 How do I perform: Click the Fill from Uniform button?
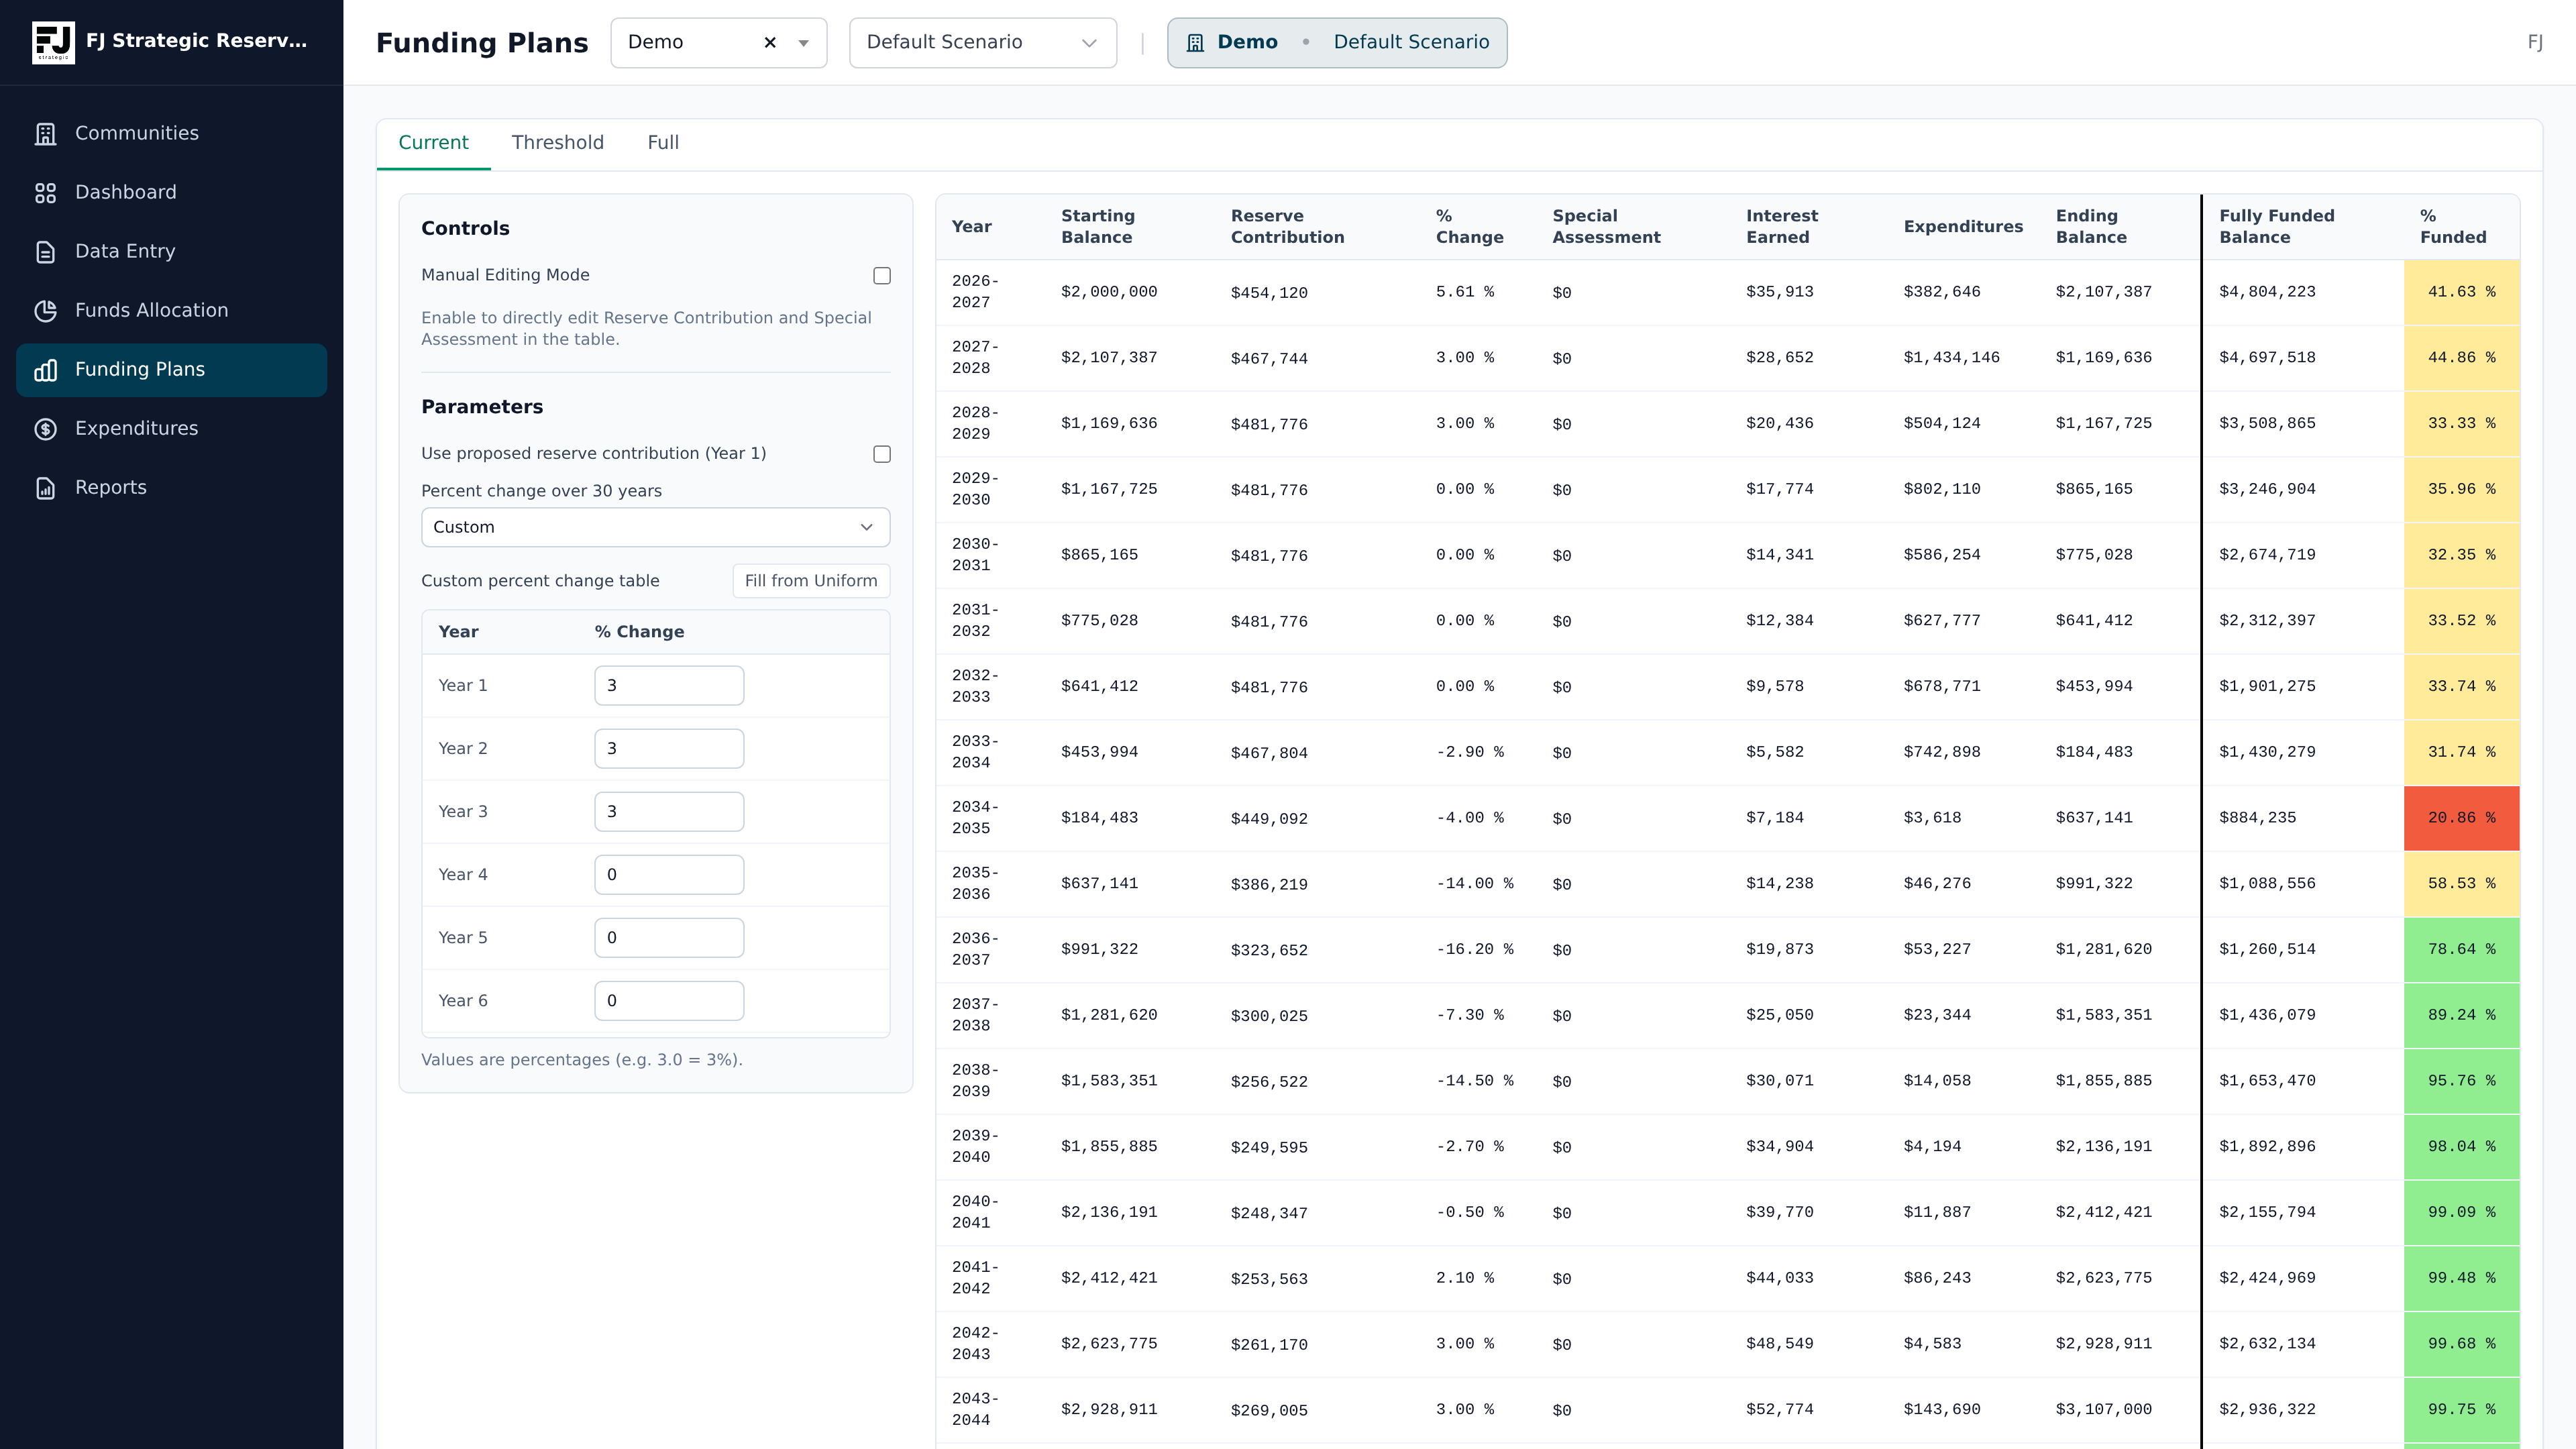pos(811,581)
